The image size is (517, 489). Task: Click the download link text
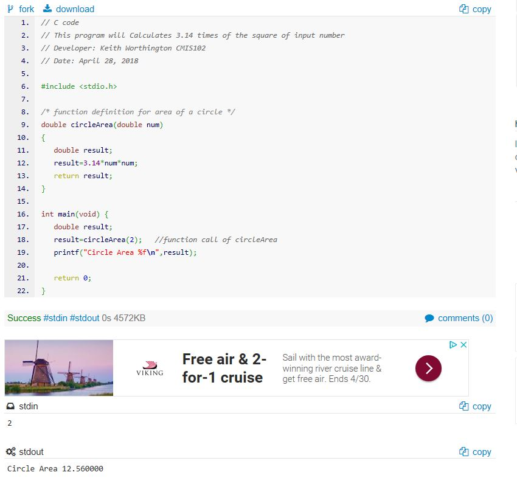tap(75, 9)
